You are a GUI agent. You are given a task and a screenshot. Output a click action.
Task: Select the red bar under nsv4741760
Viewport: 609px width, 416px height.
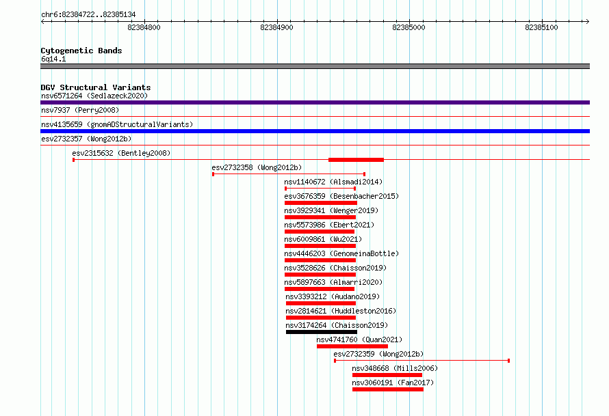pos(352,346)
